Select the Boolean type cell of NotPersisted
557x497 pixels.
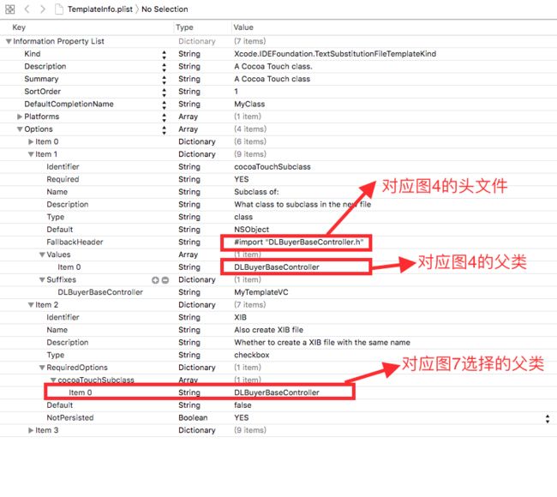(193, 418)
